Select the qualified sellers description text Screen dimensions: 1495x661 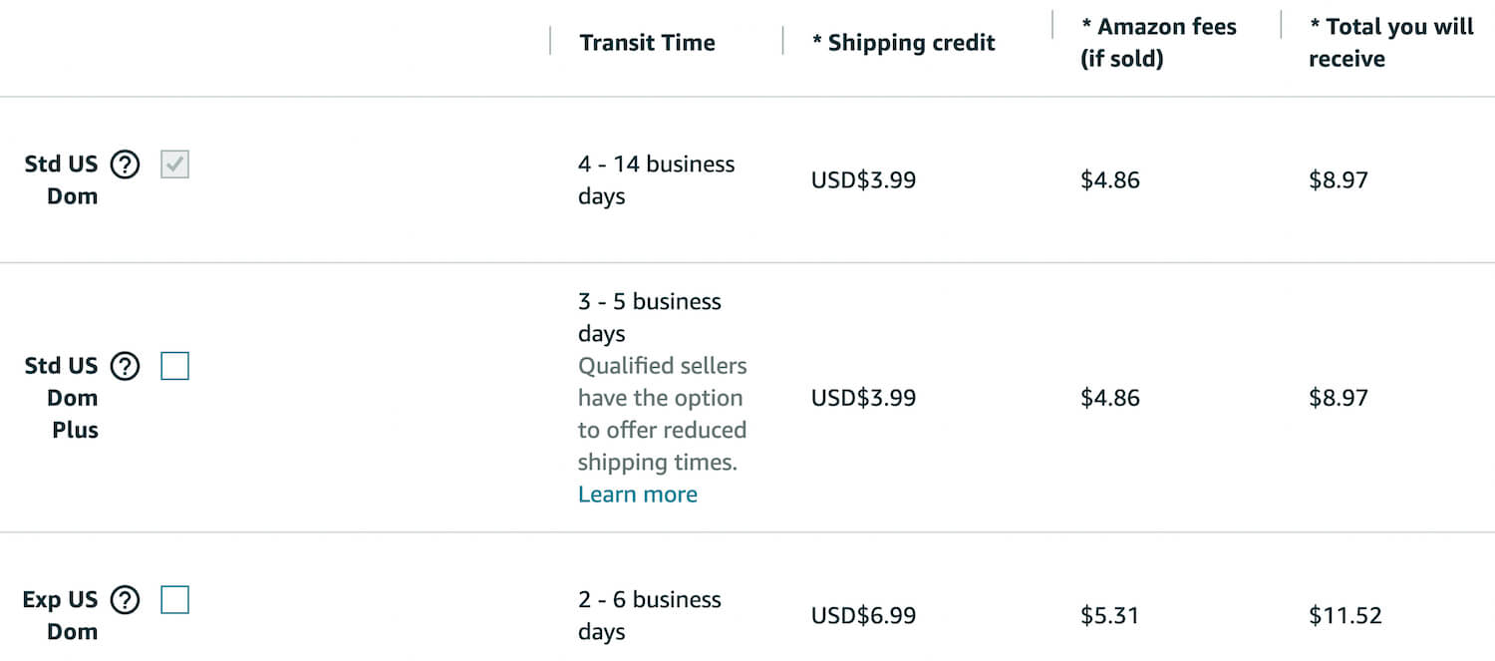tap(663, 414)
